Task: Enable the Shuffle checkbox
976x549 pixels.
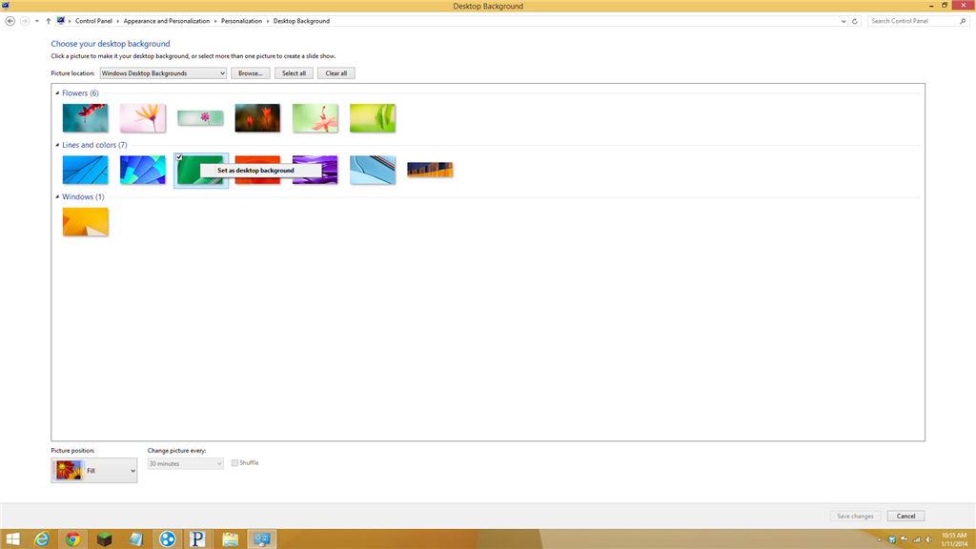Action: [234, 462]
